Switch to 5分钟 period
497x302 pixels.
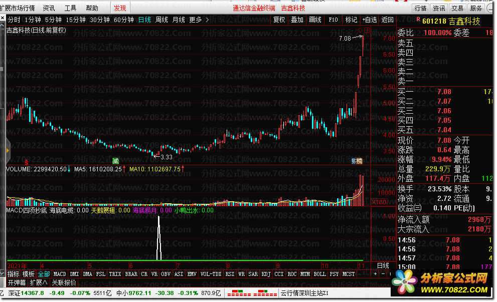(x=53, y=20)
